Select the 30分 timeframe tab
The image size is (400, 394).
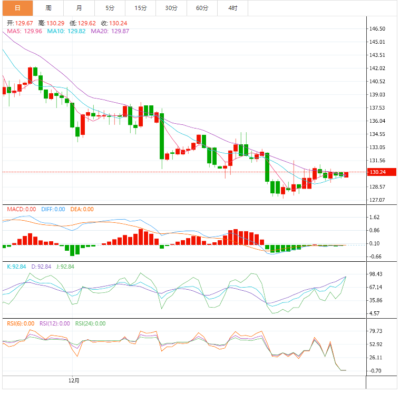(x=171, y=8)
